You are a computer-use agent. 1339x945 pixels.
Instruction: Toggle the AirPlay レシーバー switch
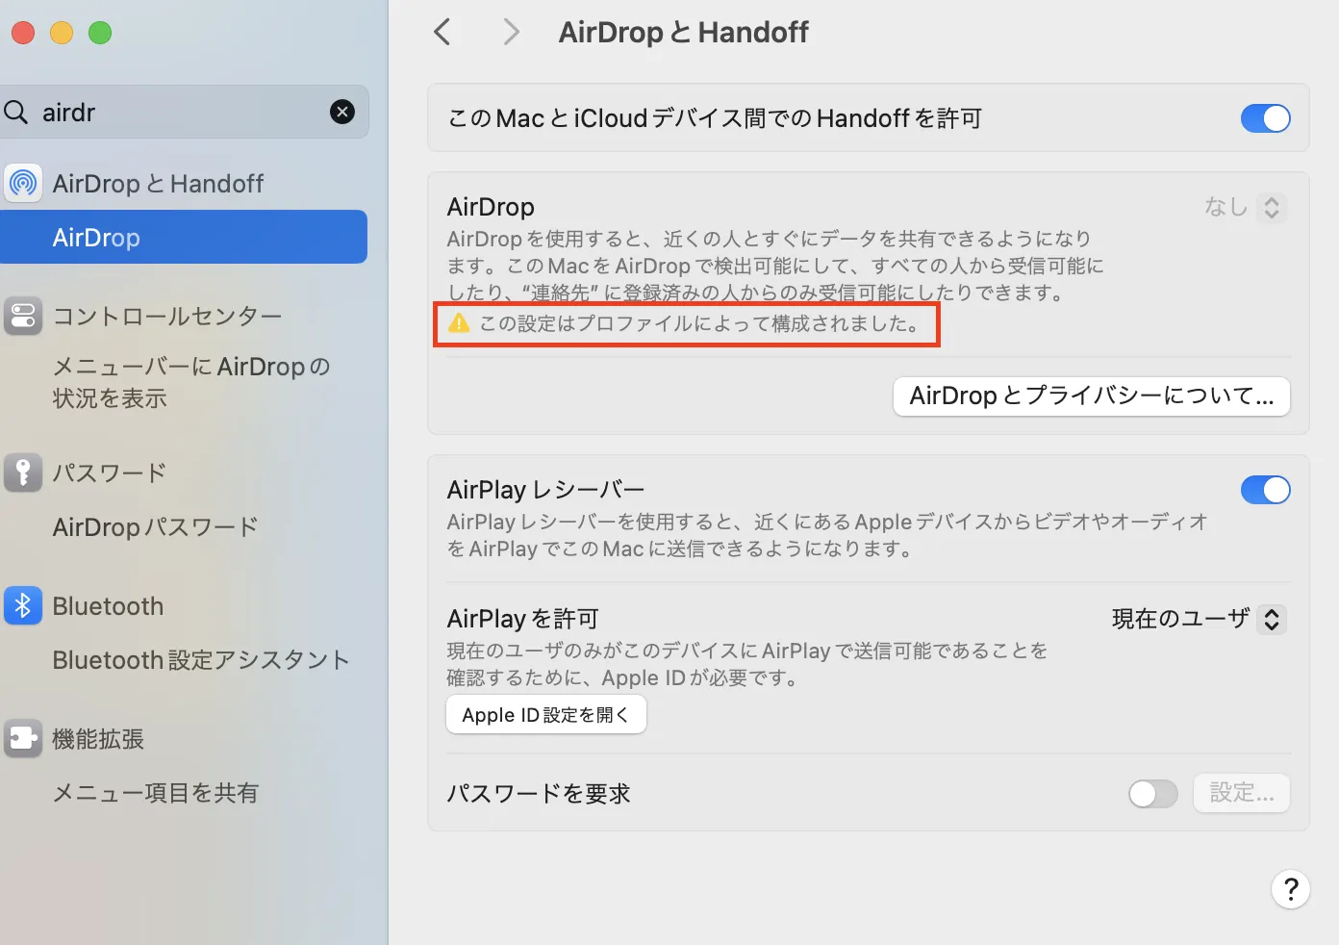1265,490
